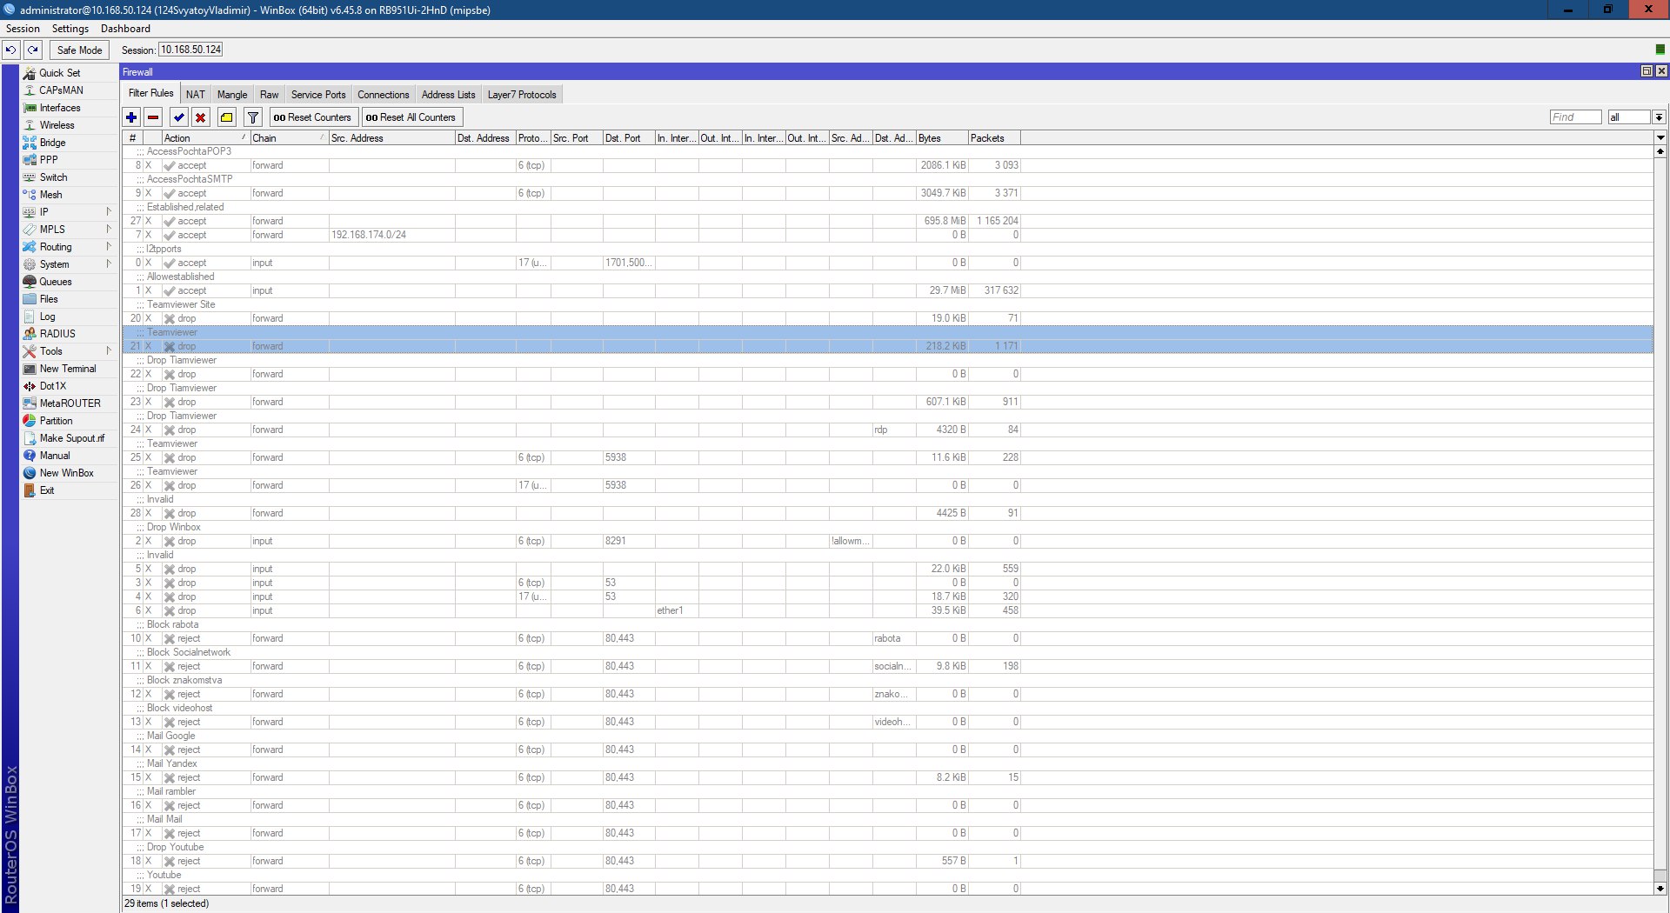This screenshot has height=913, width=1670.
Task: Click the Add rule plus icon
Action: click(131, 117)
